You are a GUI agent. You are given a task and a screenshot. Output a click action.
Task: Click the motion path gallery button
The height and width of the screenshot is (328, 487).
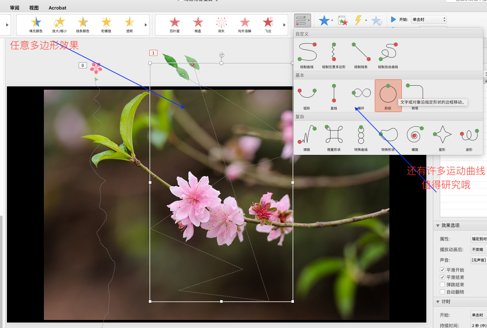pos(302,20)
